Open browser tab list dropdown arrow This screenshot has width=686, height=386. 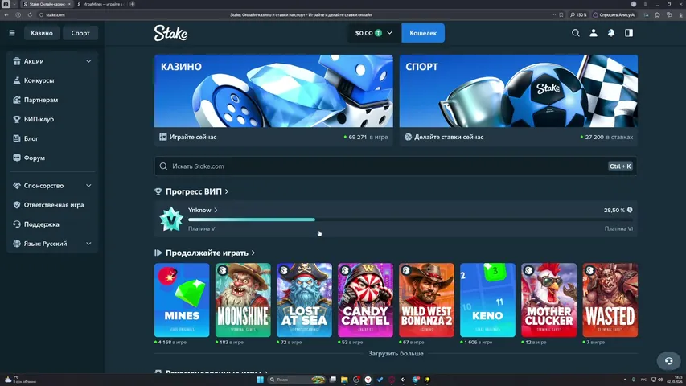tap(14, 4)
